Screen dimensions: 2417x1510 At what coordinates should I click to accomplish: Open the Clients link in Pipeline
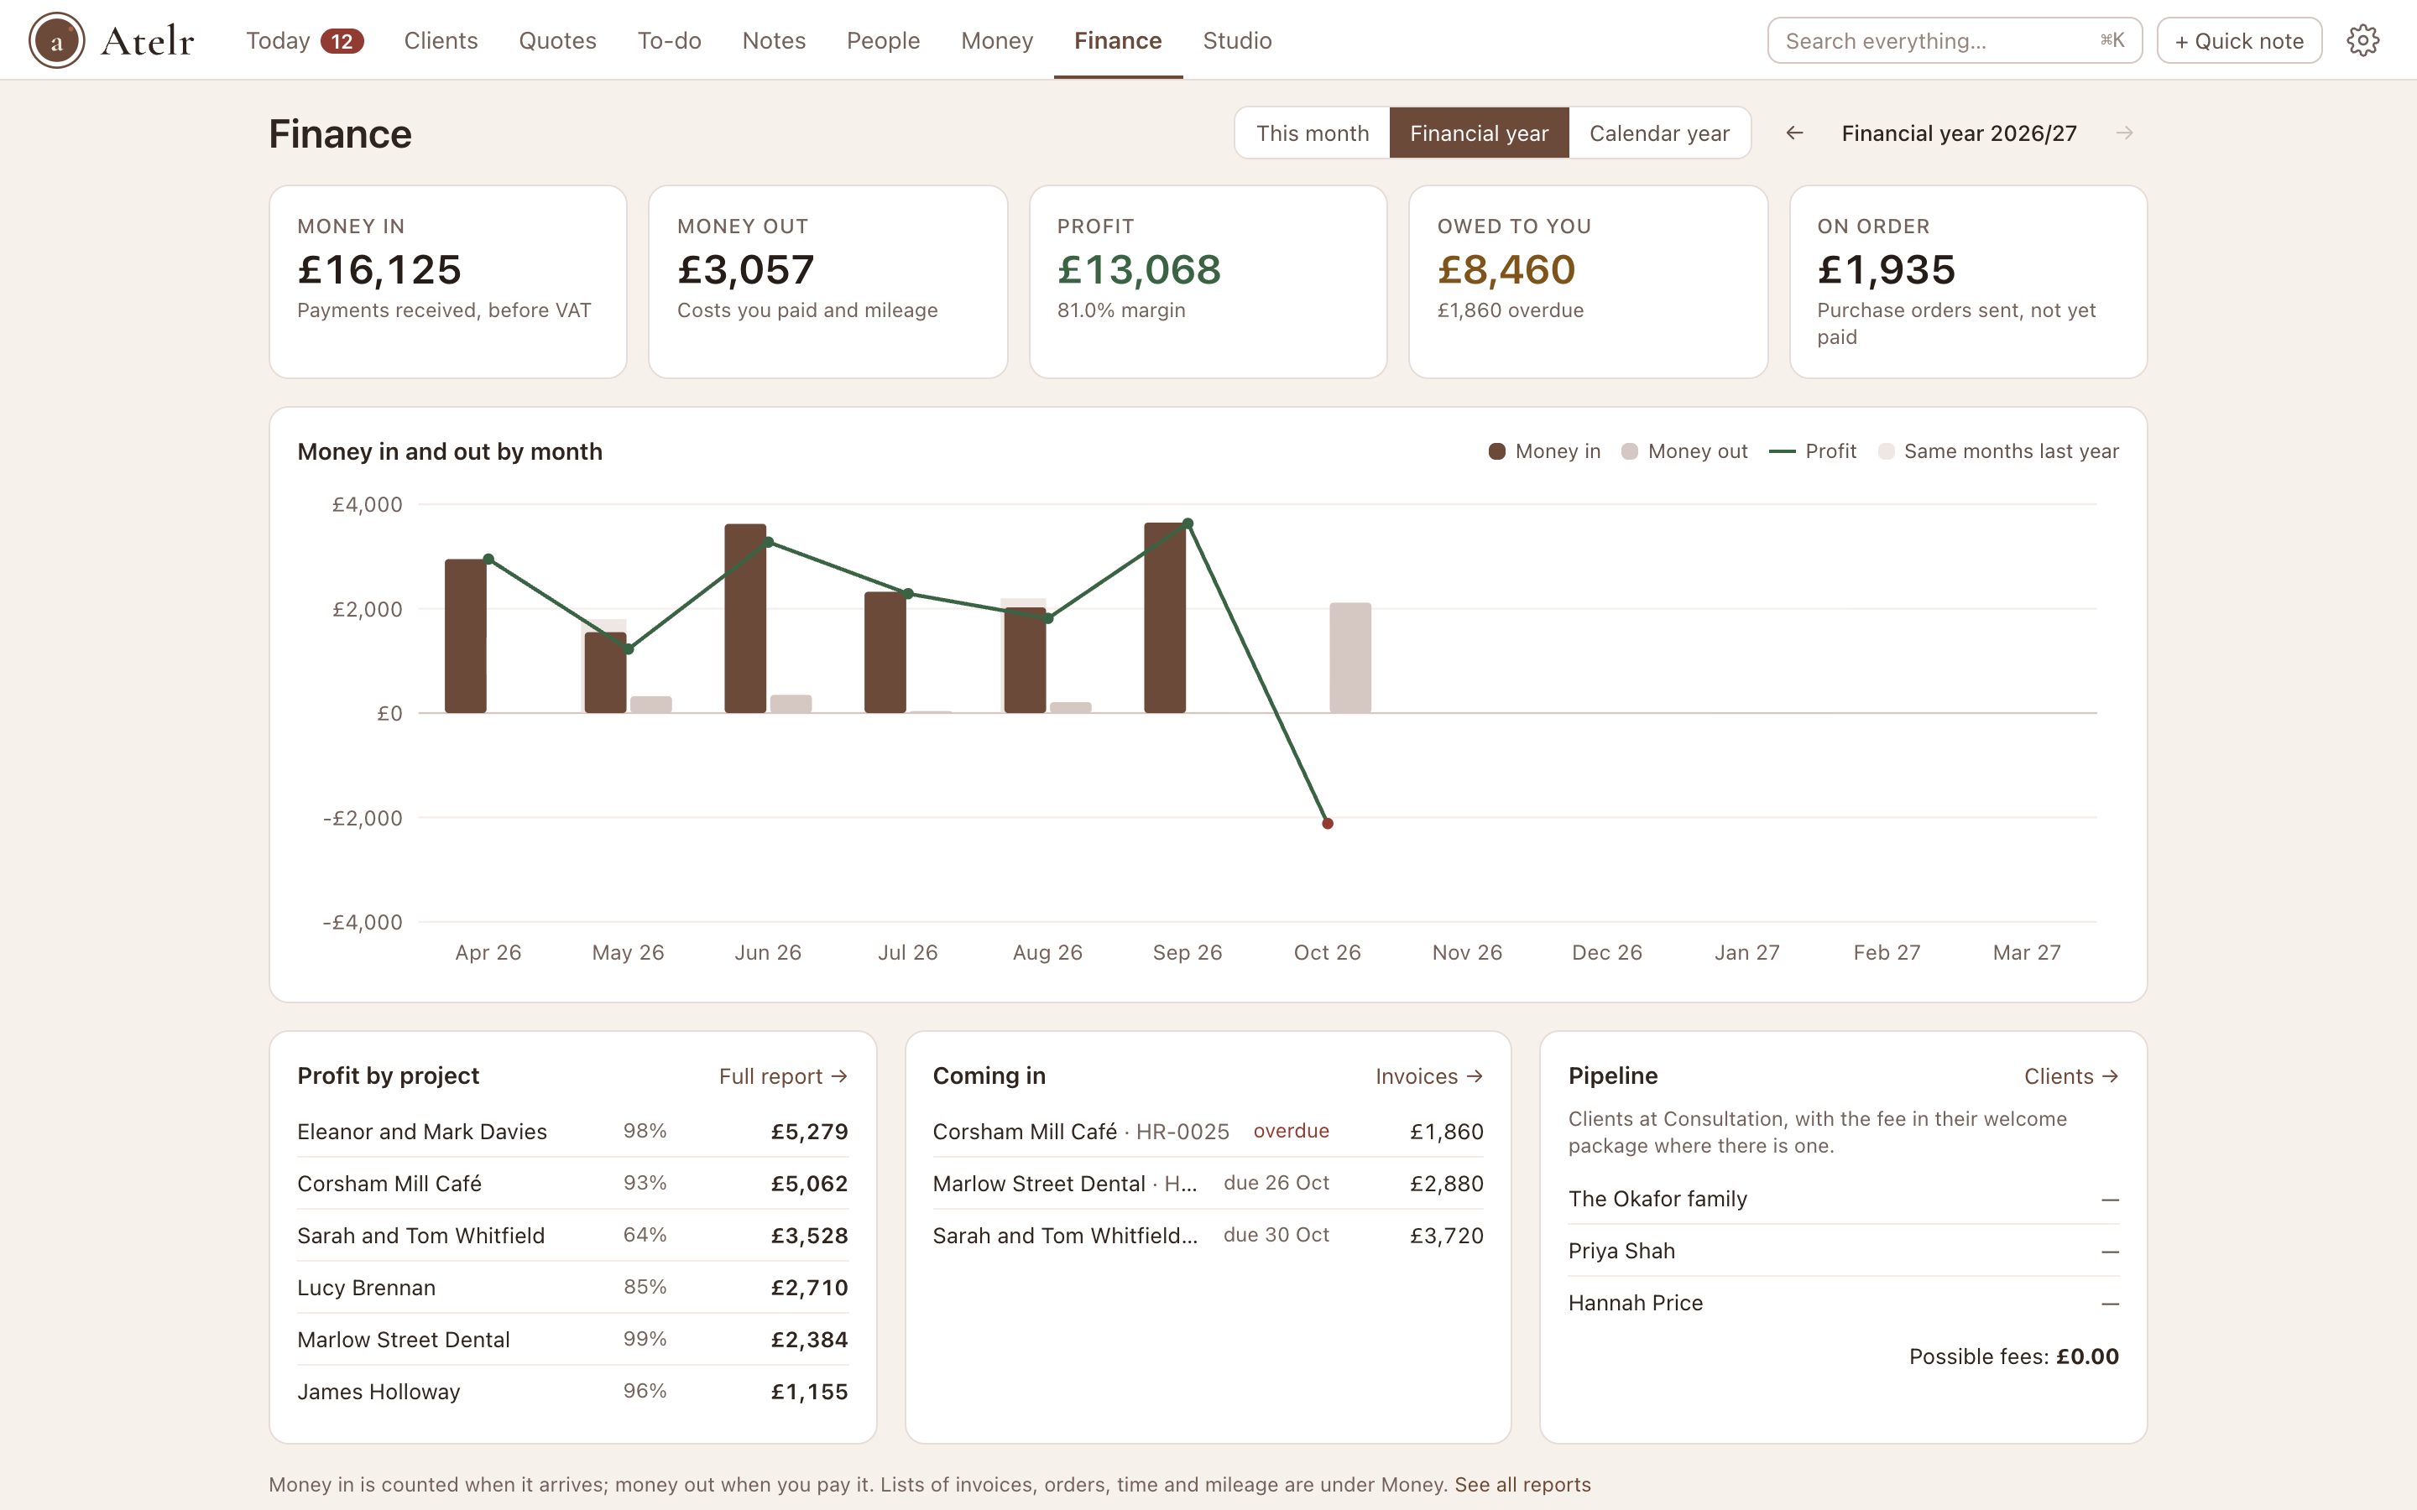pyautogui.click(x=2070, y=1075)
